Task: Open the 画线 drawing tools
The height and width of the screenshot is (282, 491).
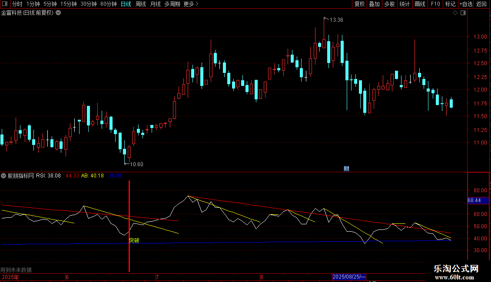Action: pos(420,4)
